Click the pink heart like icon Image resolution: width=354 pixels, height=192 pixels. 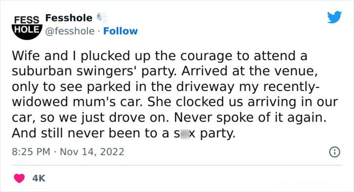[x=19, y=178]
